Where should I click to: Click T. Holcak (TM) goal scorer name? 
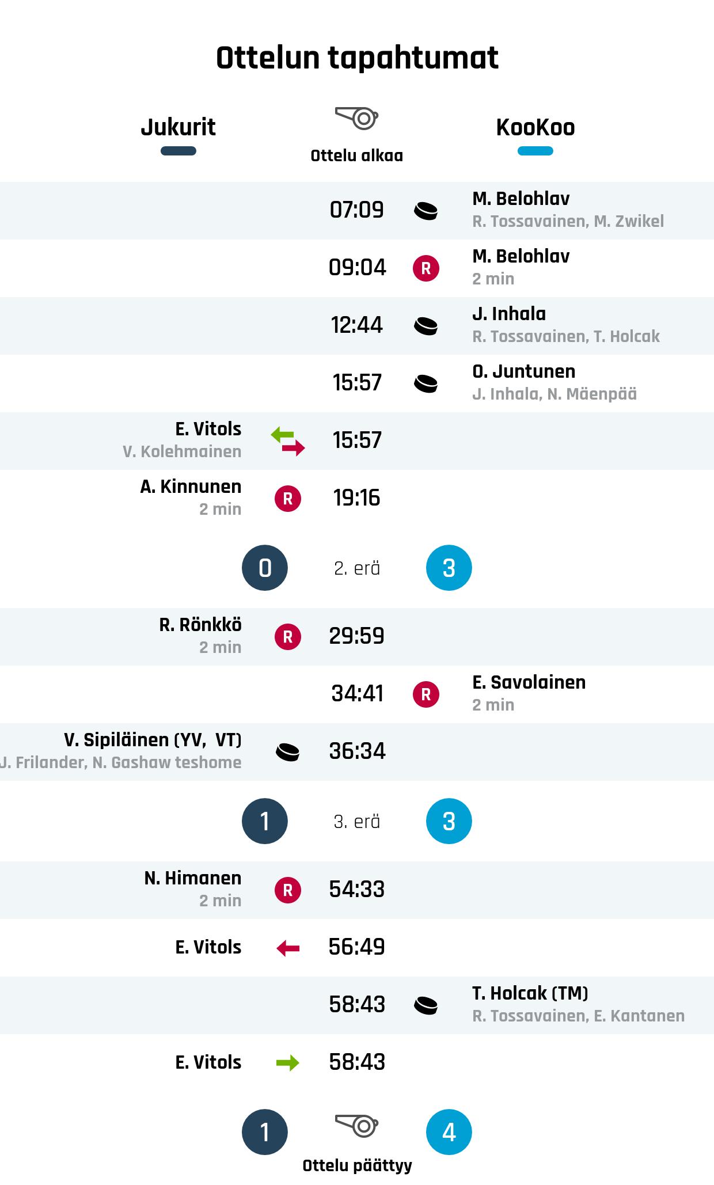(x=530, y=993)
